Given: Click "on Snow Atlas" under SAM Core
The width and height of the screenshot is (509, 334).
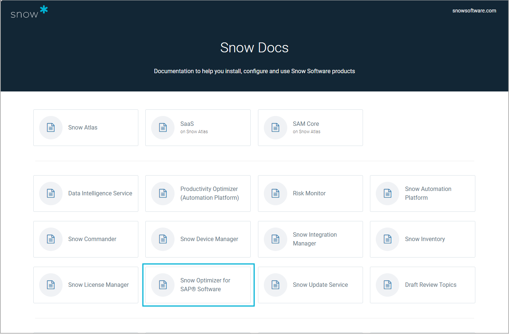Looking at the screenshot, I should pos(307,132).
